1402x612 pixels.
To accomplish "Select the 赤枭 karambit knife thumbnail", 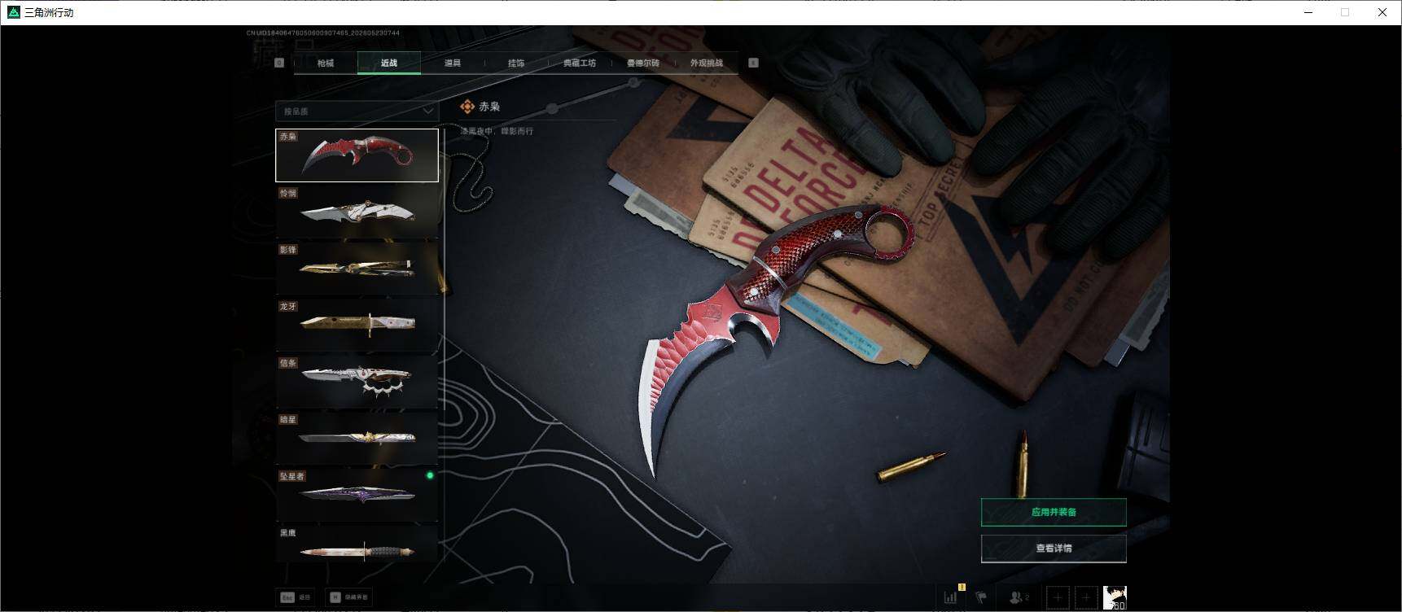I will click(x=357, y=155).
